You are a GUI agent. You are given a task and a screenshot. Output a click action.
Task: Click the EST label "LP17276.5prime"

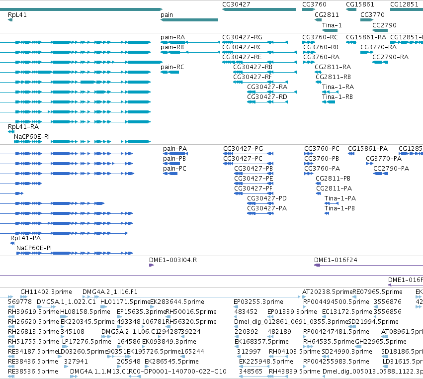(86, 342)
